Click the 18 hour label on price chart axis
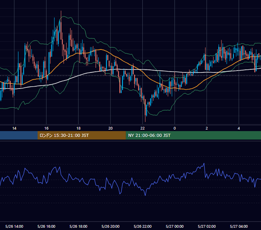Viewport: 261px width, 230px height. click(78, 128)
